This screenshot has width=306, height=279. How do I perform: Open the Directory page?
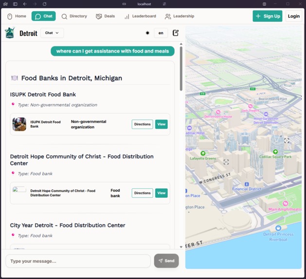74,16
